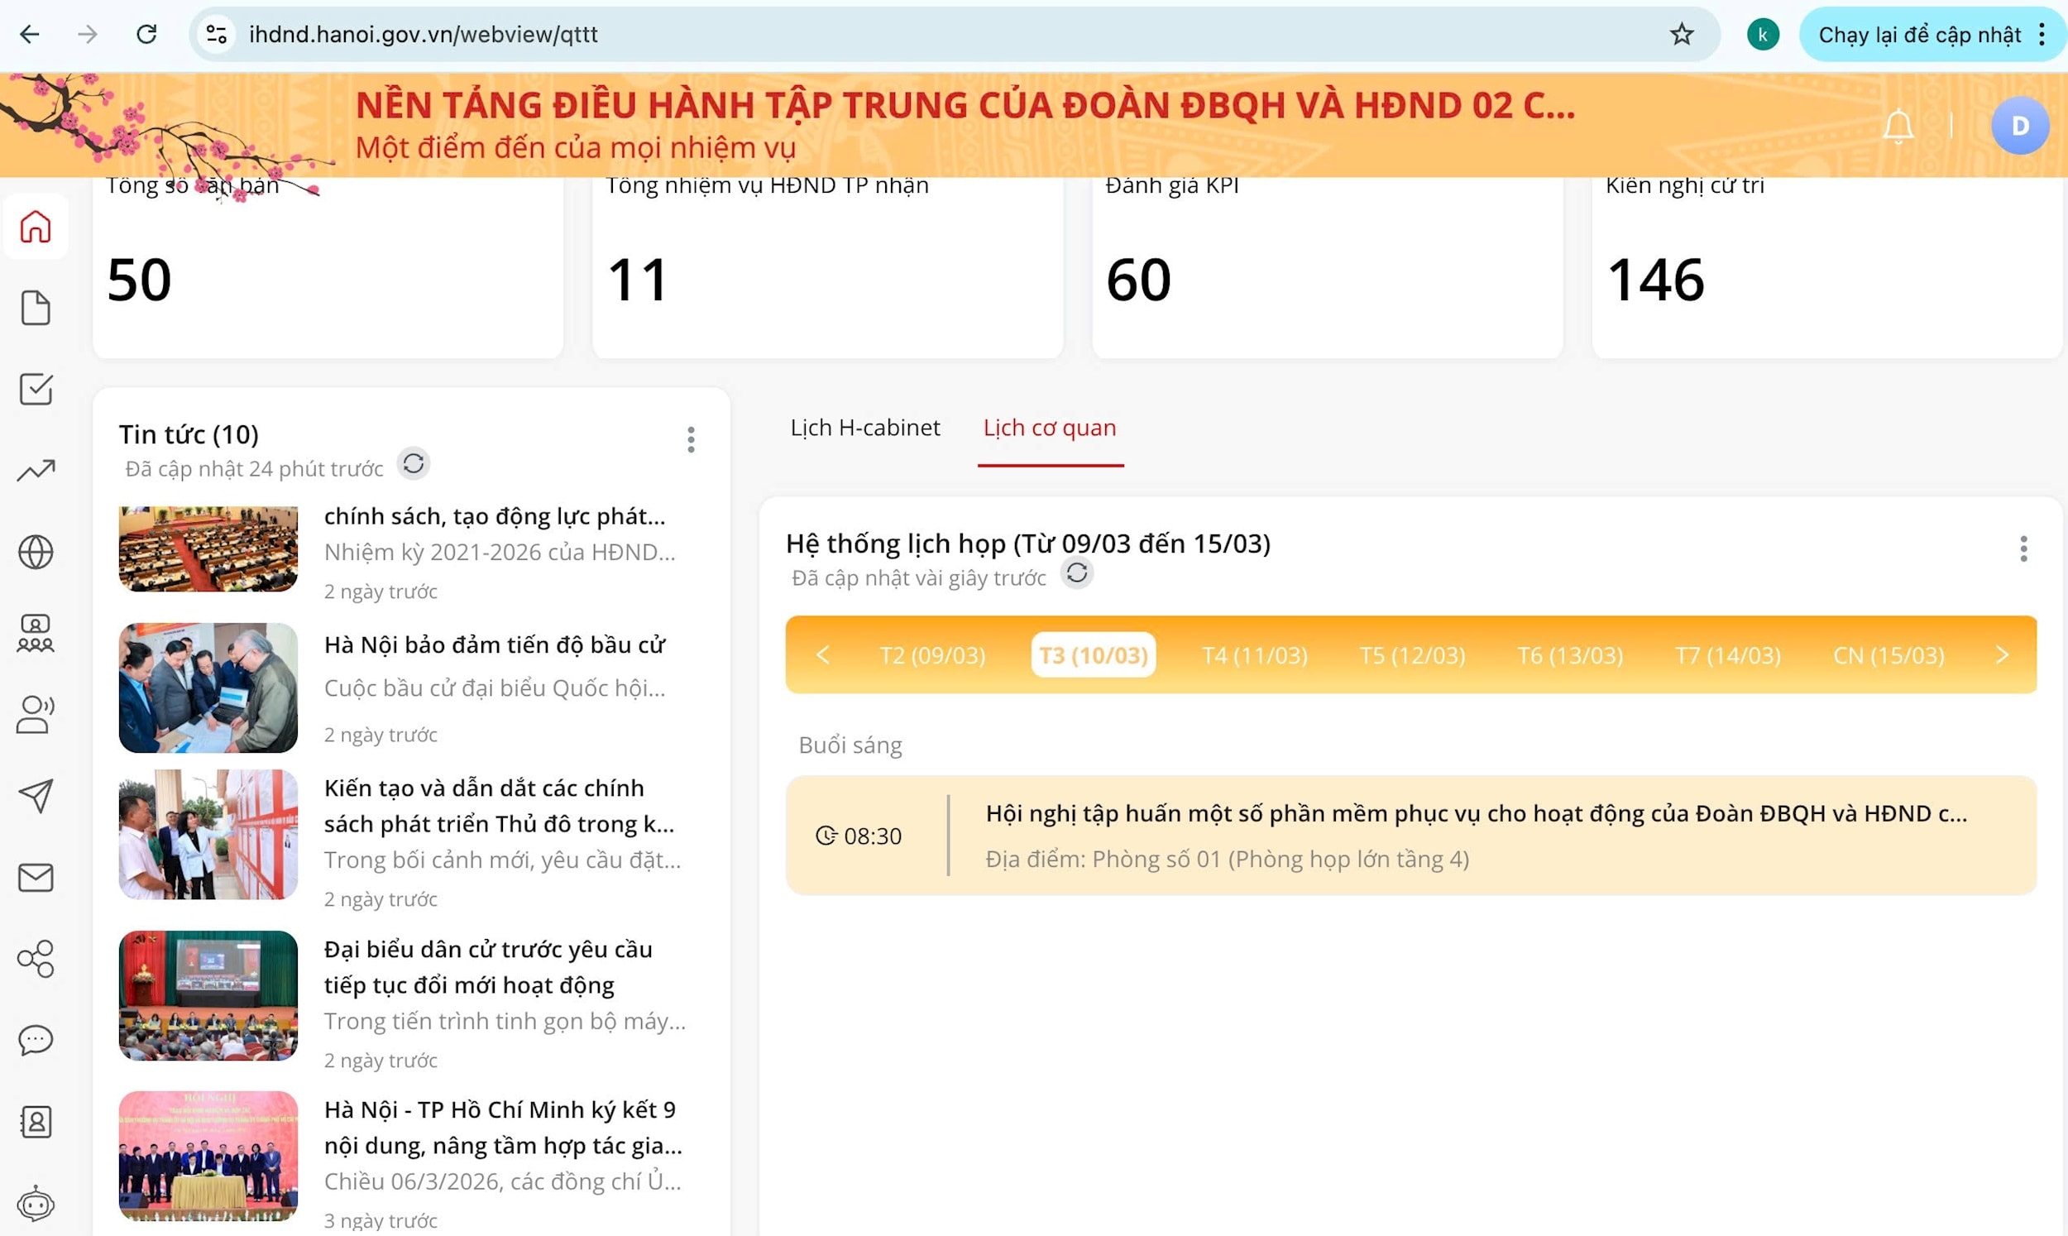Open the group meeting icon in sidebar
The width and height of the screenshot is (2068, 1236).
point(36,633)
